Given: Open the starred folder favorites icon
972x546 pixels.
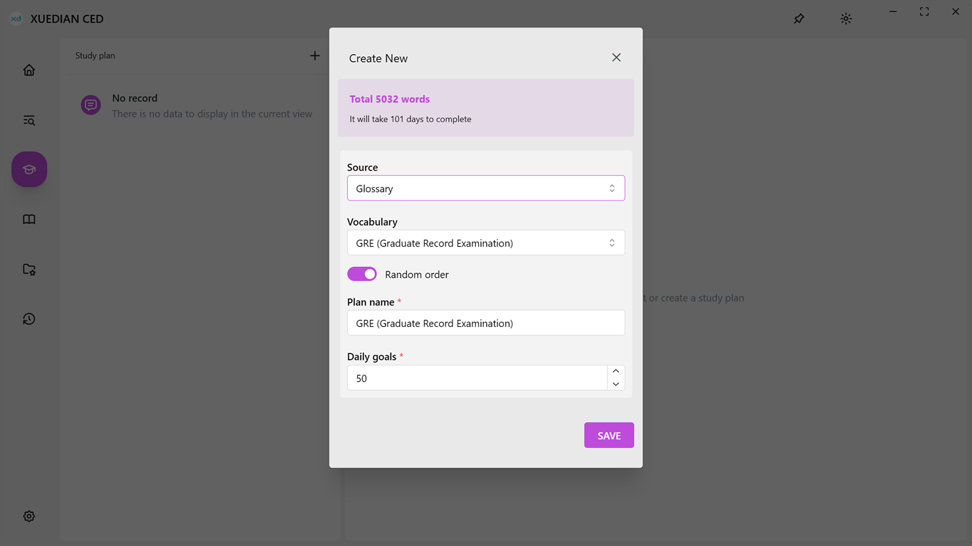Looking at the screenshot, I should [29, 269].
